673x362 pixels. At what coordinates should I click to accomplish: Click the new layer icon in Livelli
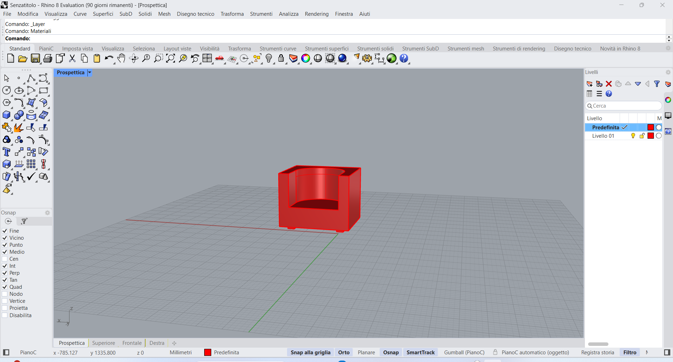click(589, 84)
